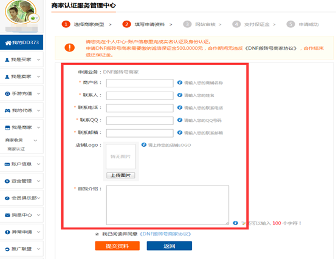Expand the 账户信息 menu chevron
Screen dimensions: 336x259
(x=38, y=164)
